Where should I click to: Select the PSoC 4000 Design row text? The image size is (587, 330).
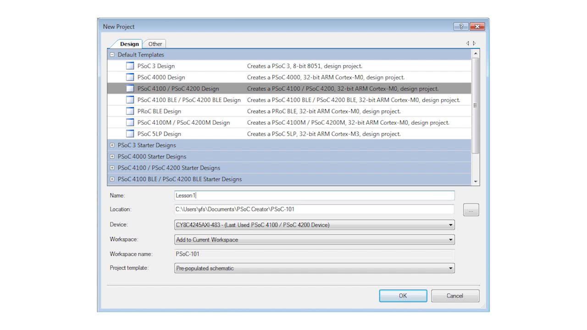[x=161, y=77]
